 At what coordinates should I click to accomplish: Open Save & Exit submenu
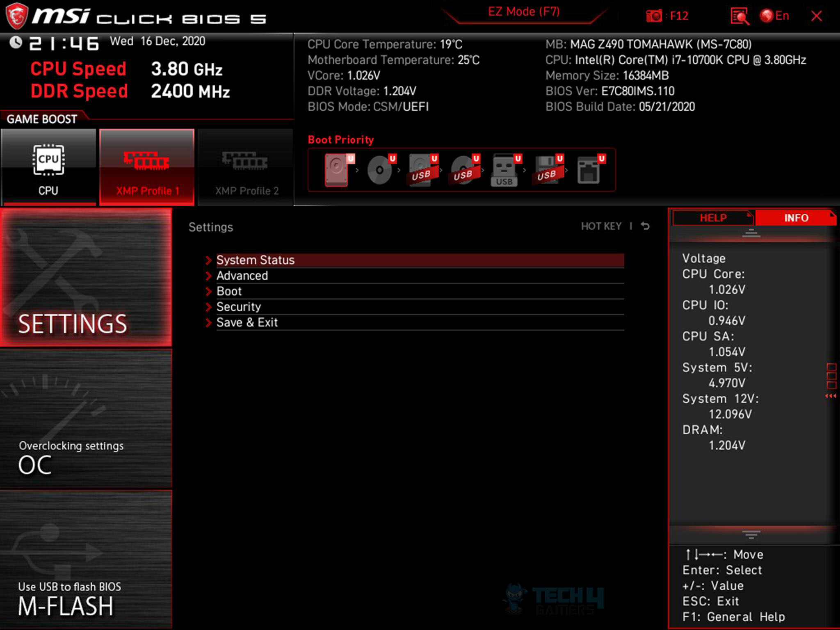(x=420, y=322)
